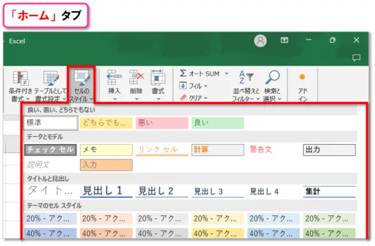Apply the 見出し 4 heading style
The width and height of the screenshot is (375, 246).
tap(273, 191)
